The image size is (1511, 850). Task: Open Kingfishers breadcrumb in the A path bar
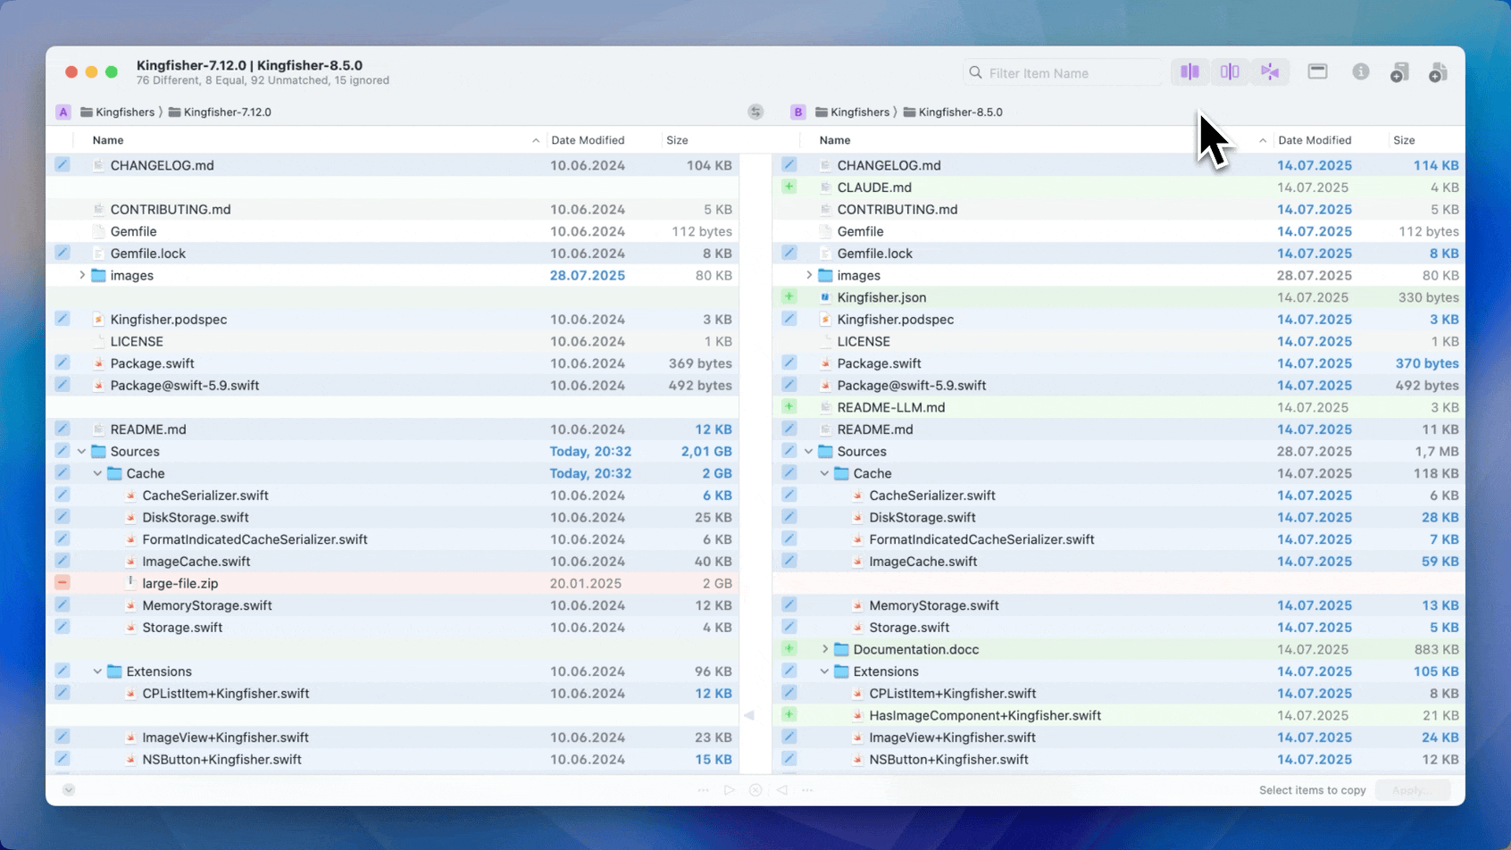coord(117,112)
